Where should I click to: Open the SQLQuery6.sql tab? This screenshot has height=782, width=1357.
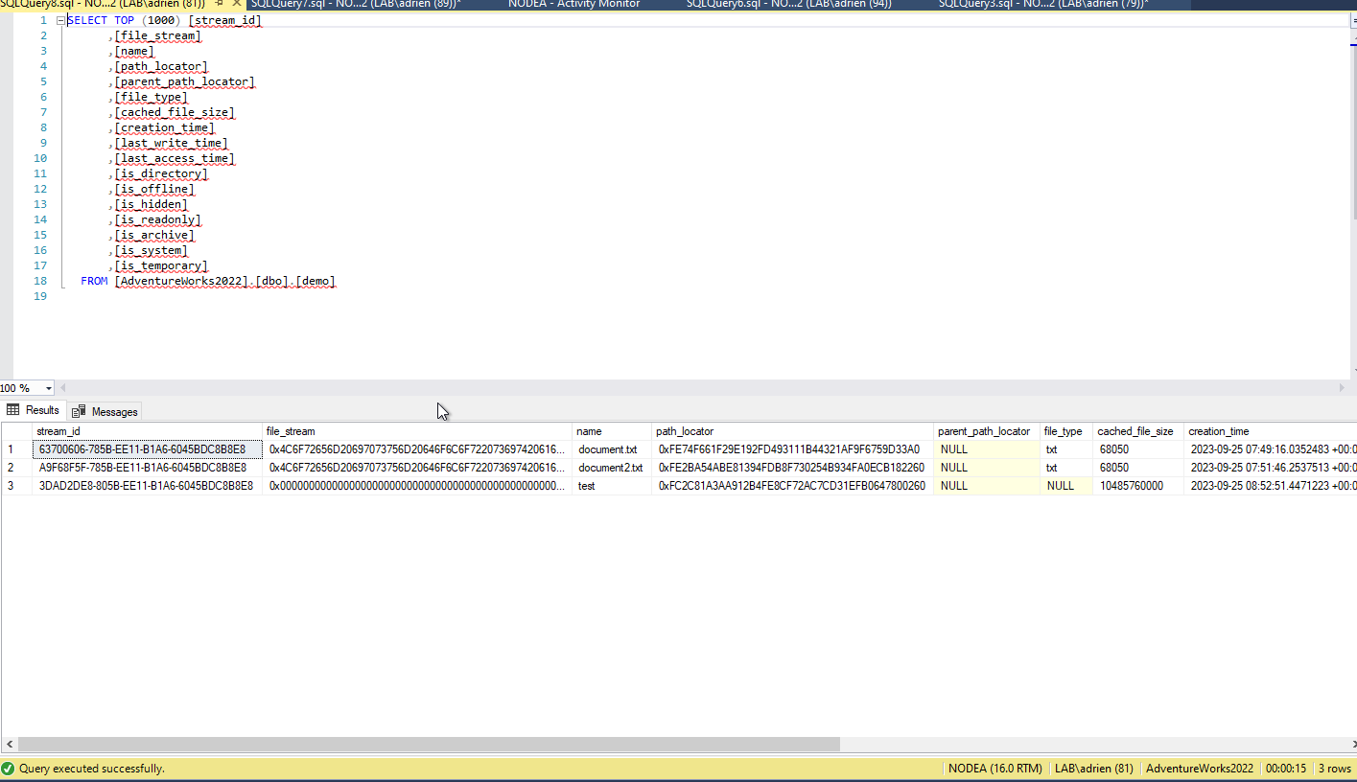788,4
